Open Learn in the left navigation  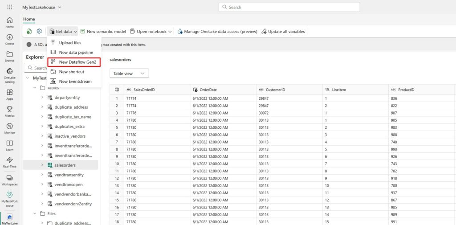point(10,145)
